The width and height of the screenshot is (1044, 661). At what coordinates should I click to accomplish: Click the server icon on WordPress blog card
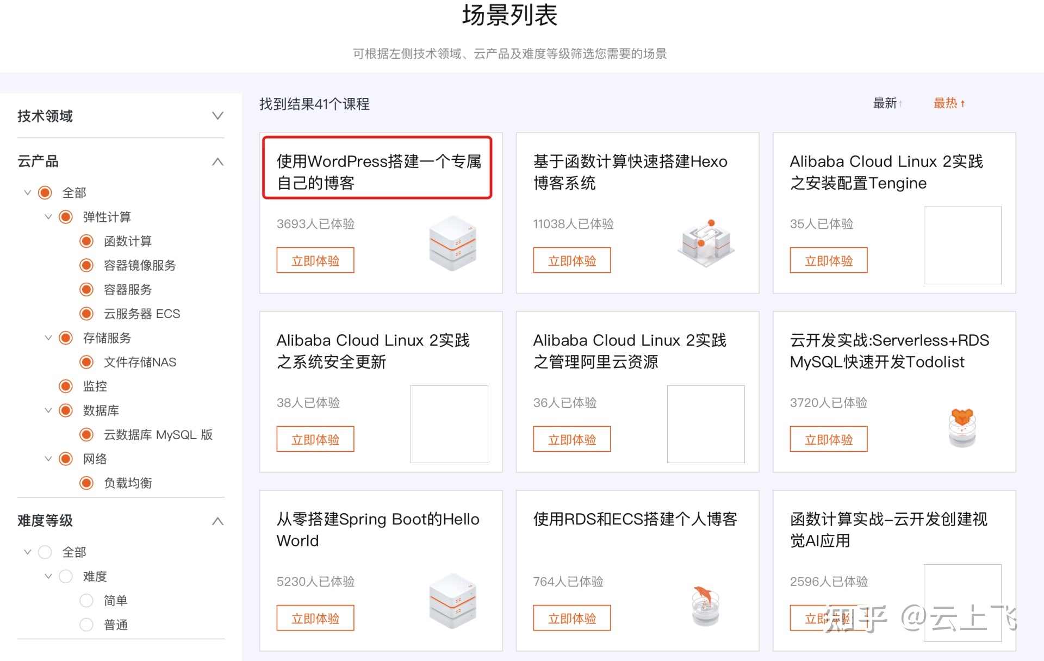point(452,243)
